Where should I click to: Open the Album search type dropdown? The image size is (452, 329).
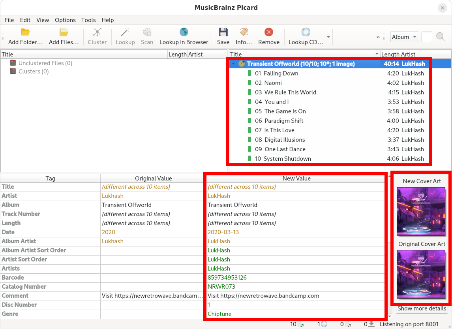pyautogui.click(x=404, y=37)
